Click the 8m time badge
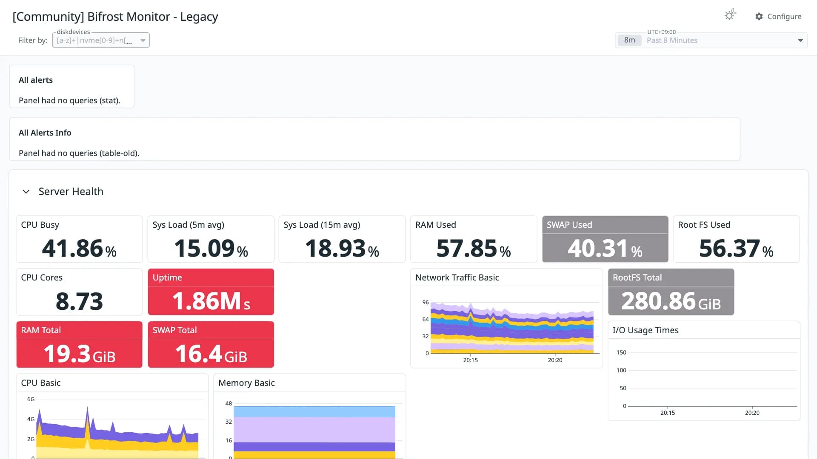The height and width of the screenshot is (459, 817). [x=629, y=40]
